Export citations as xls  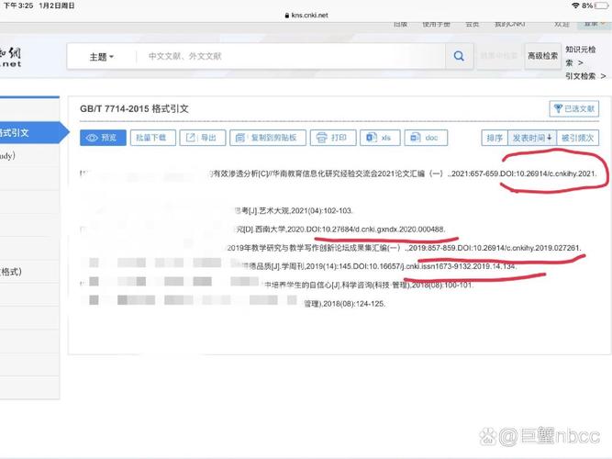click(380, 138)
